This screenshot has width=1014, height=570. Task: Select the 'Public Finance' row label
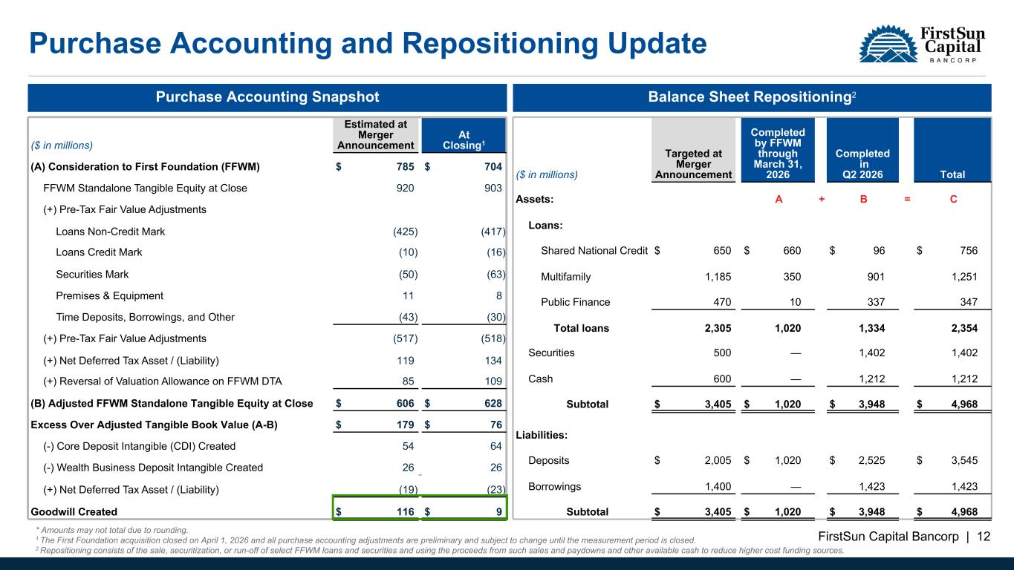(575, 302)
